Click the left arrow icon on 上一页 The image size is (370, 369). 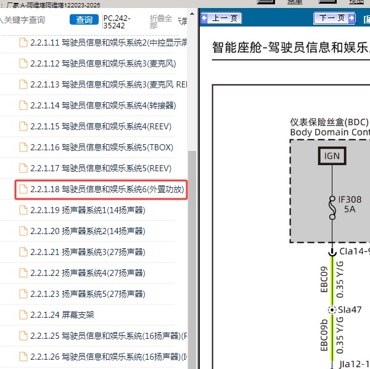(204, 18)
